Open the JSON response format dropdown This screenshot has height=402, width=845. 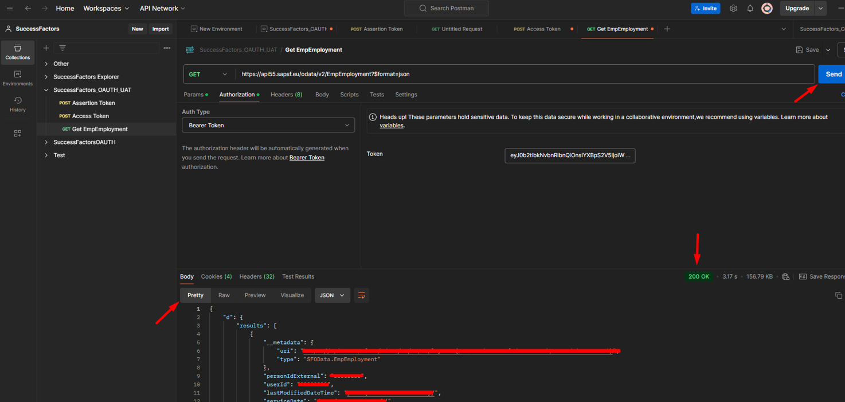[332, 295]
